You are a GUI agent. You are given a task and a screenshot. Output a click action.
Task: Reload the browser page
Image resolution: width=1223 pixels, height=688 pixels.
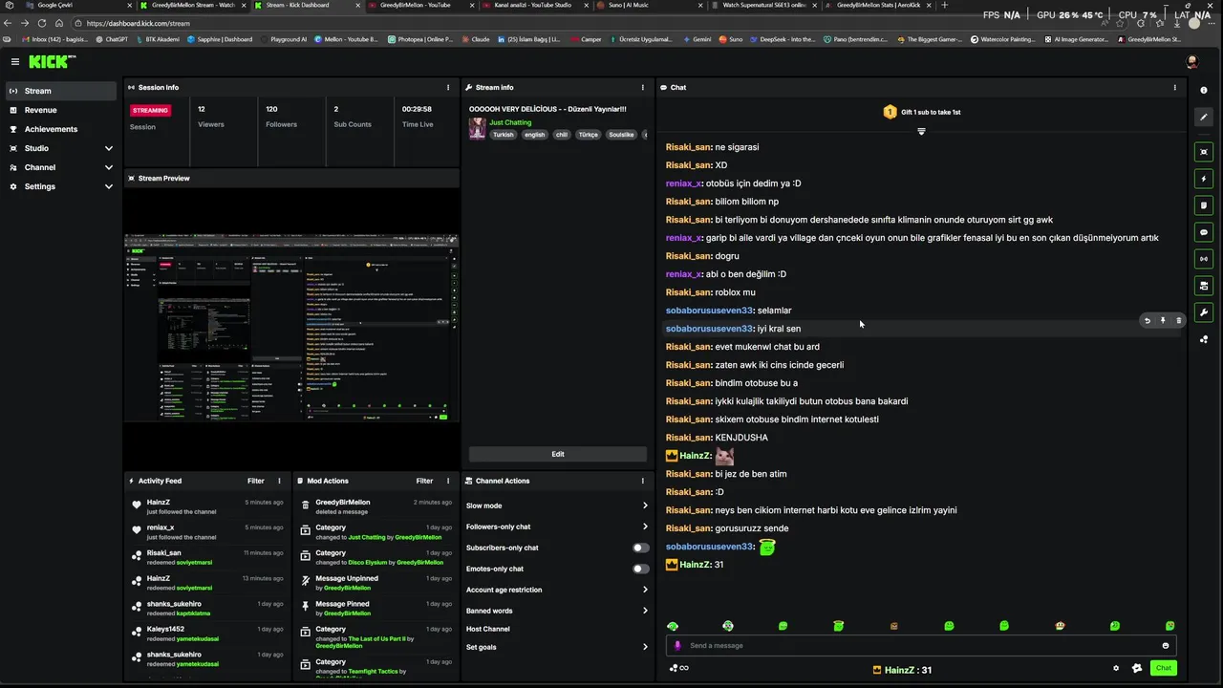[x=41, y=23]
